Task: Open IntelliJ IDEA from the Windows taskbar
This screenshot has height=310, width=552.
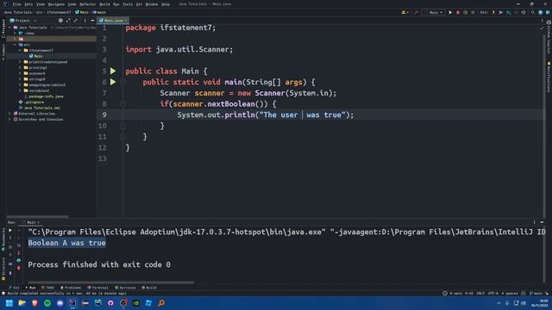Action: (x=72, y=303)
